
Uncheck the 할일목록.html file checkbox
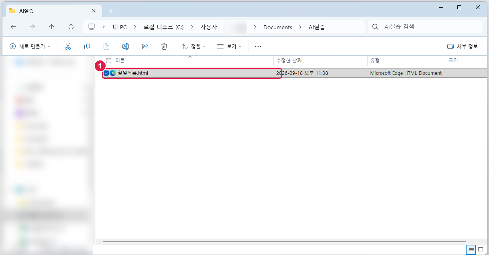[106, 73]
